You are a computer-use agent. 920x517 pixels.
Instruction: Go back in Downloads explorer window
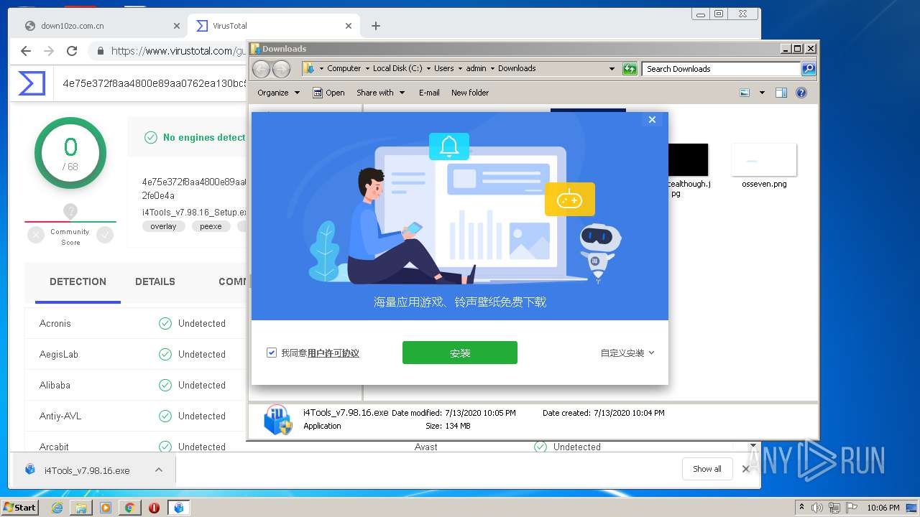pos(262,69)
